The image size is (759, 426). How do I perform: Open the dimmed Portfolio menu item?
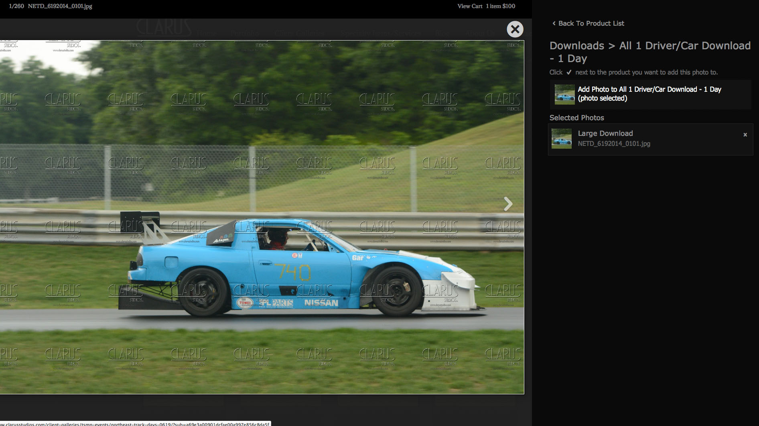click(x=245, y=33)
